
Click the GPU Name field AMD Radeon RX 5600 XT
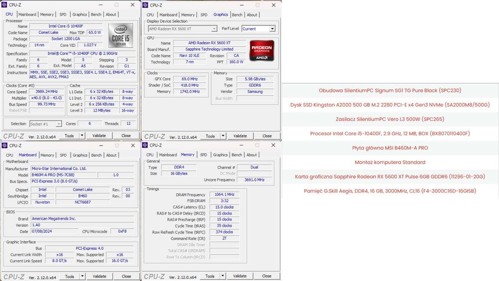[210, 43]
